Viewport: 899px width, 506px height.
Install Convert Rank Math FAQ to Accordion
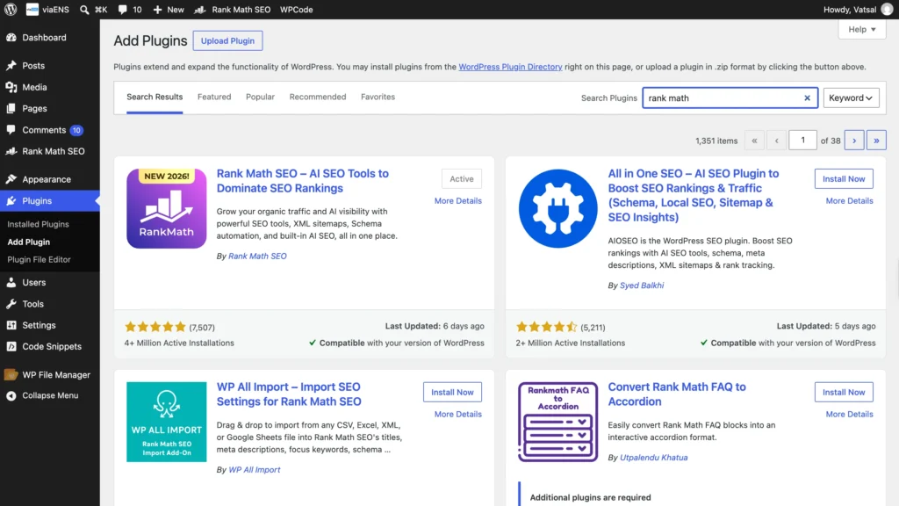844,393
